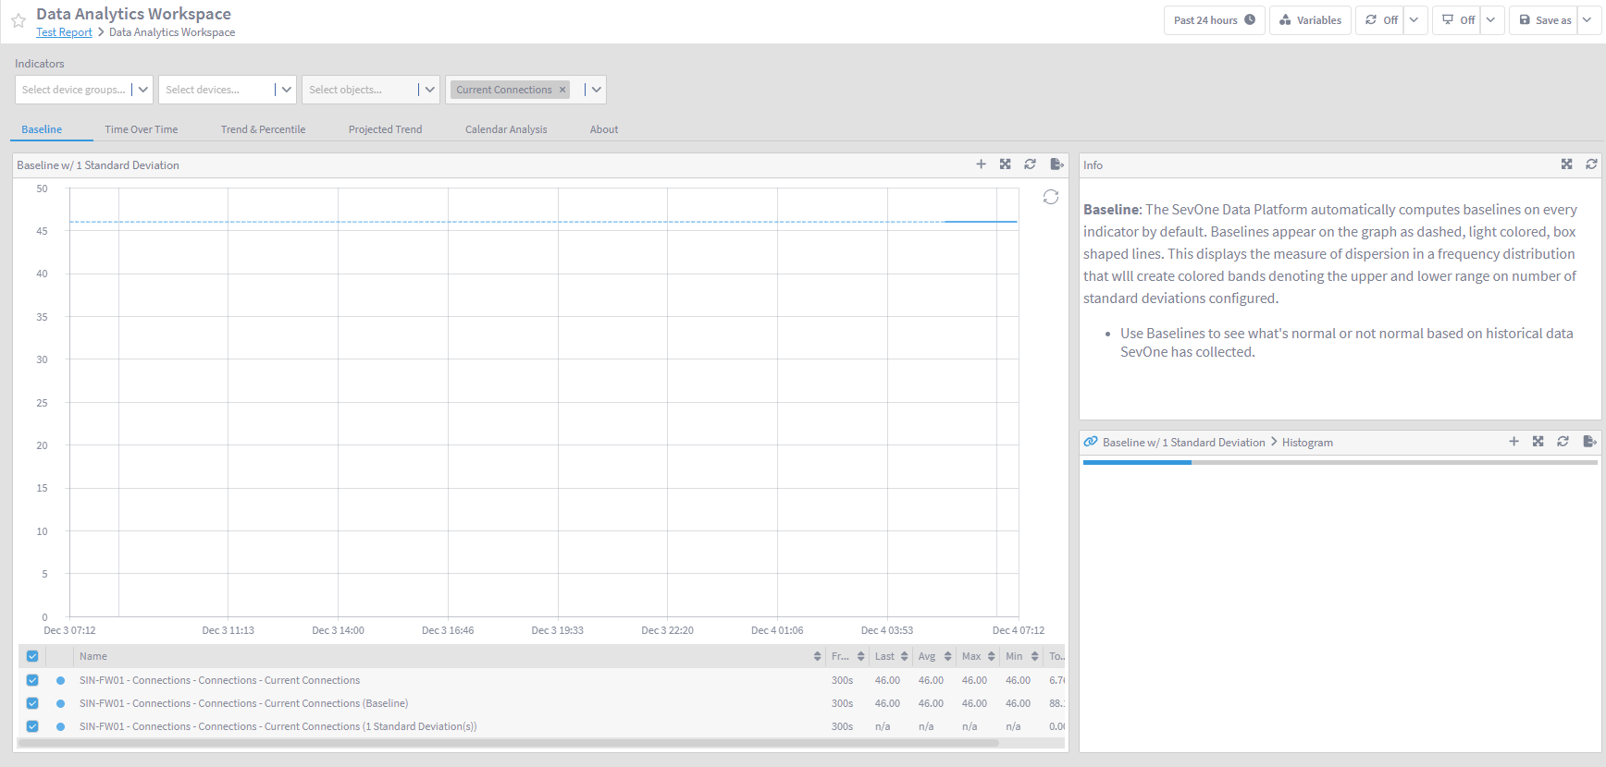
Task: Click the Histogram loading progress bar
Action: [x=1340, y=462]
